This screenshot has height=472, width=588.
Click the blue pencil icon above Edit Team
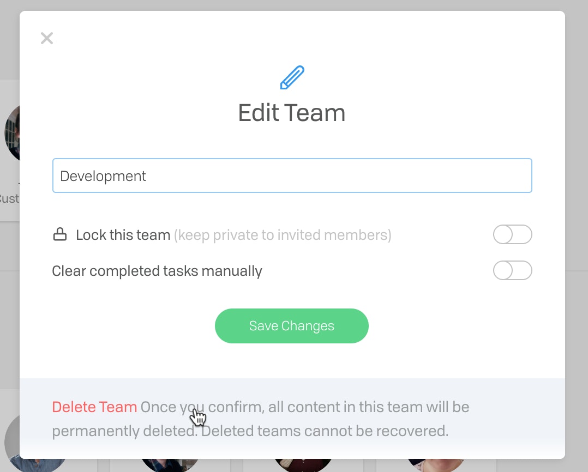(x=292, y=77)
